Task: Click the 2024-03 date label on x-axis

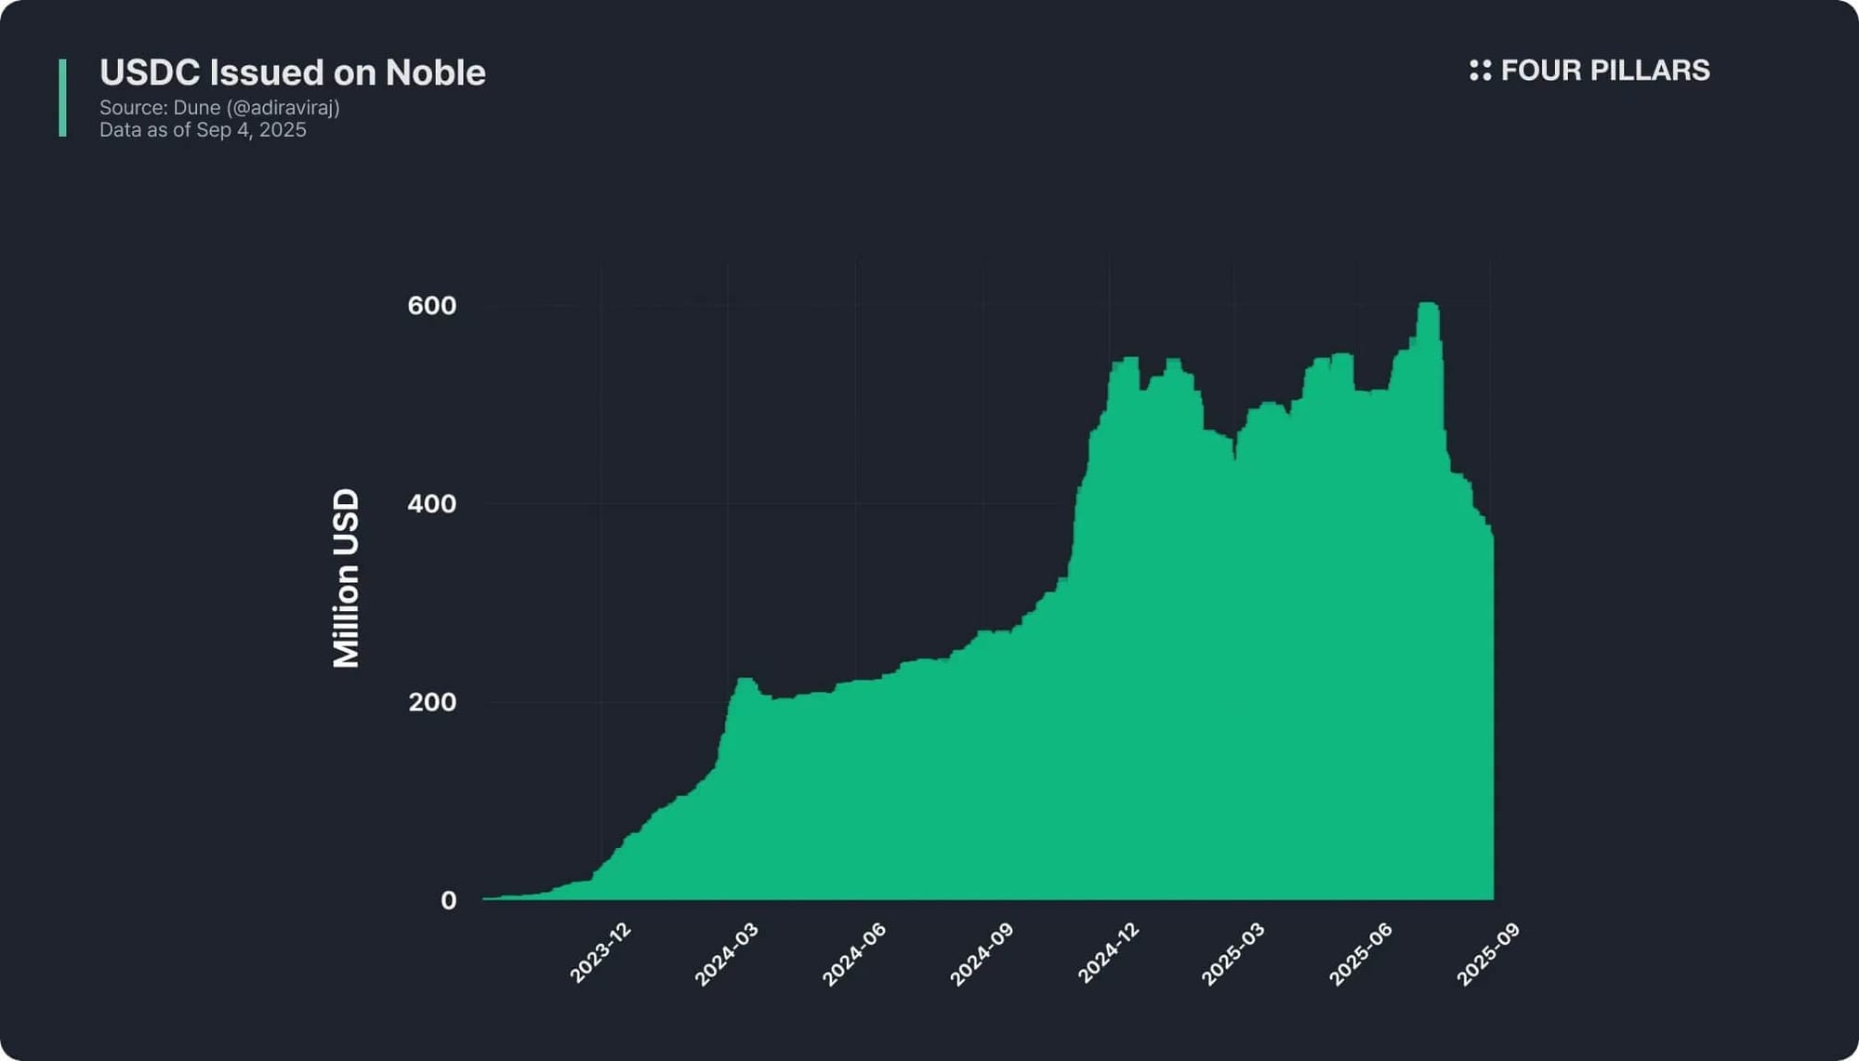Action: click(727, 955)
